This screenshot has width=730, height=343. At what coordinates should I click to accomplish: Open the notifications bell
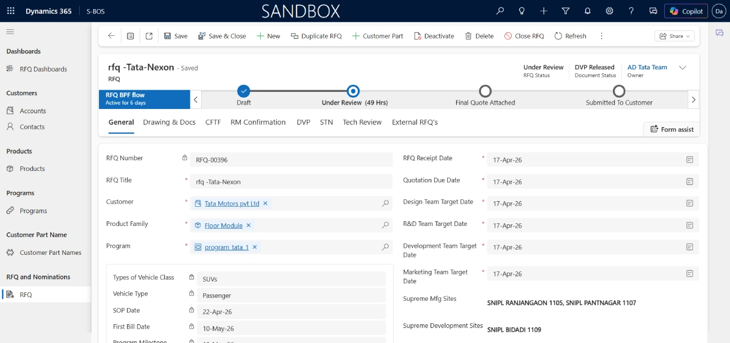point(588,11)
